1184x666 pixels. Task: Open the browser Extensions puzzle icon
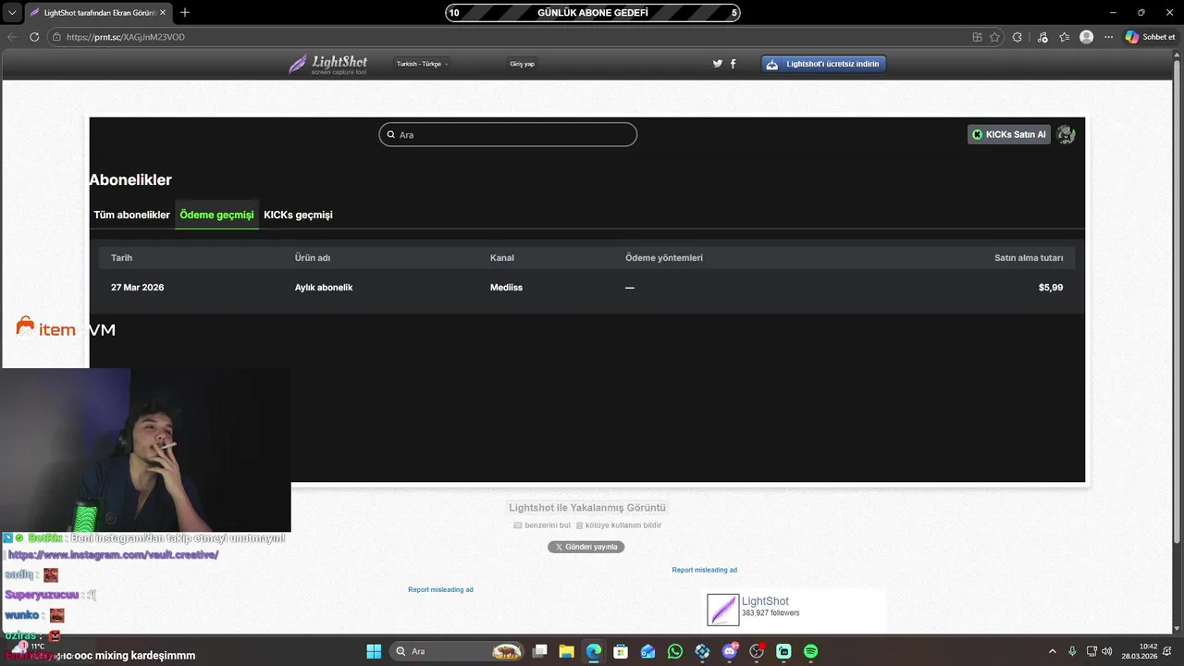coord(1017,37)
